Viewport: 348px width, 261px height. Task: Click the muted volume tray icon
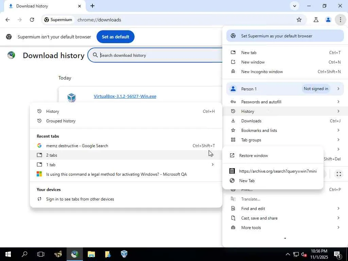[x=304, y=254]
